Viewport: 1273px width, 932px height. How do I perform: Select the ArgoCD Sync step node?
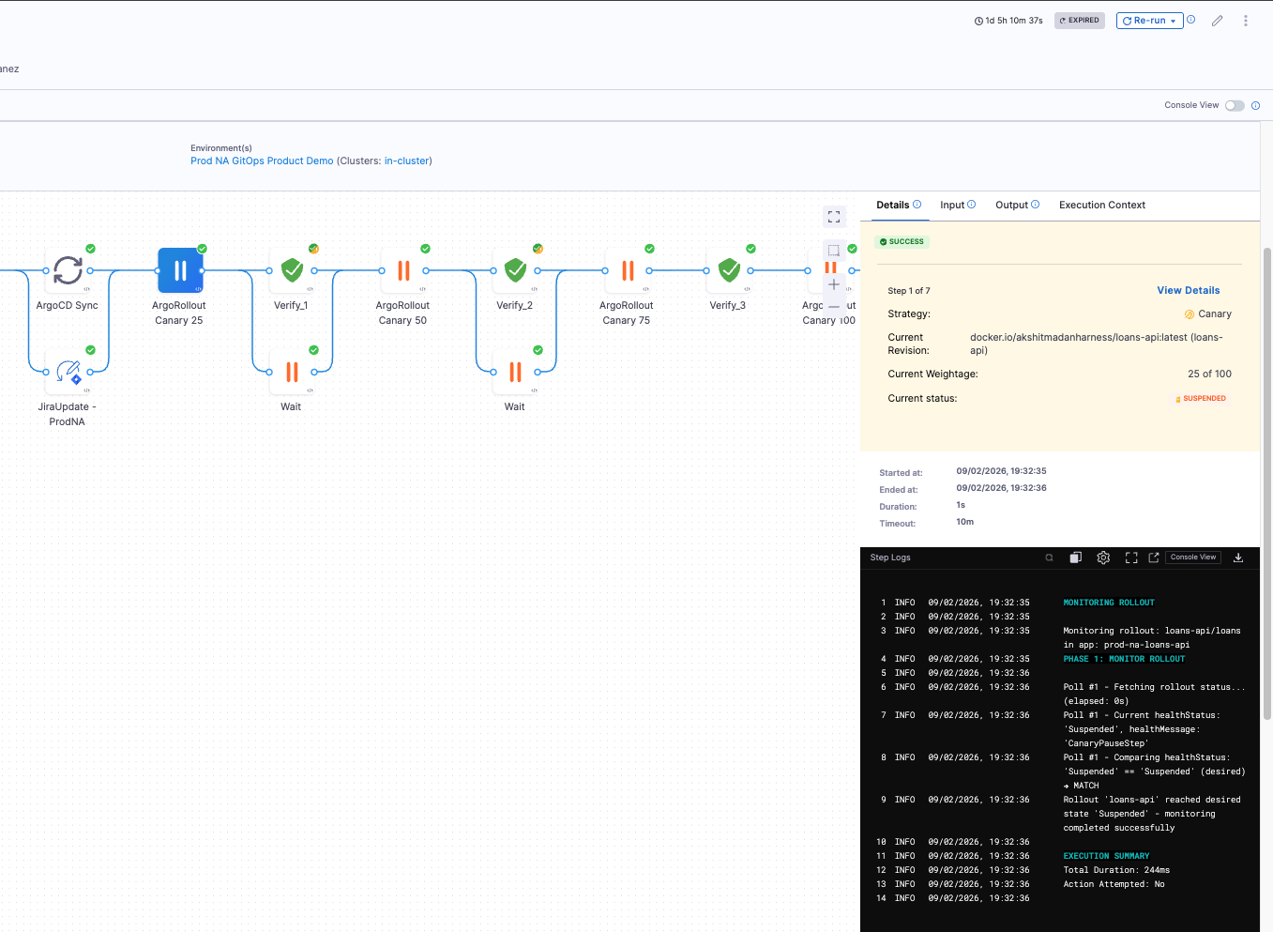(68, 270)
